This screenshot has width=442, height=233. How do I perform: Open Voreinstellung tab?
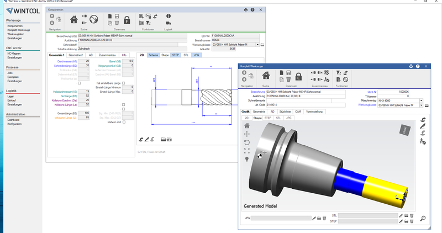(x=314, y=112)
